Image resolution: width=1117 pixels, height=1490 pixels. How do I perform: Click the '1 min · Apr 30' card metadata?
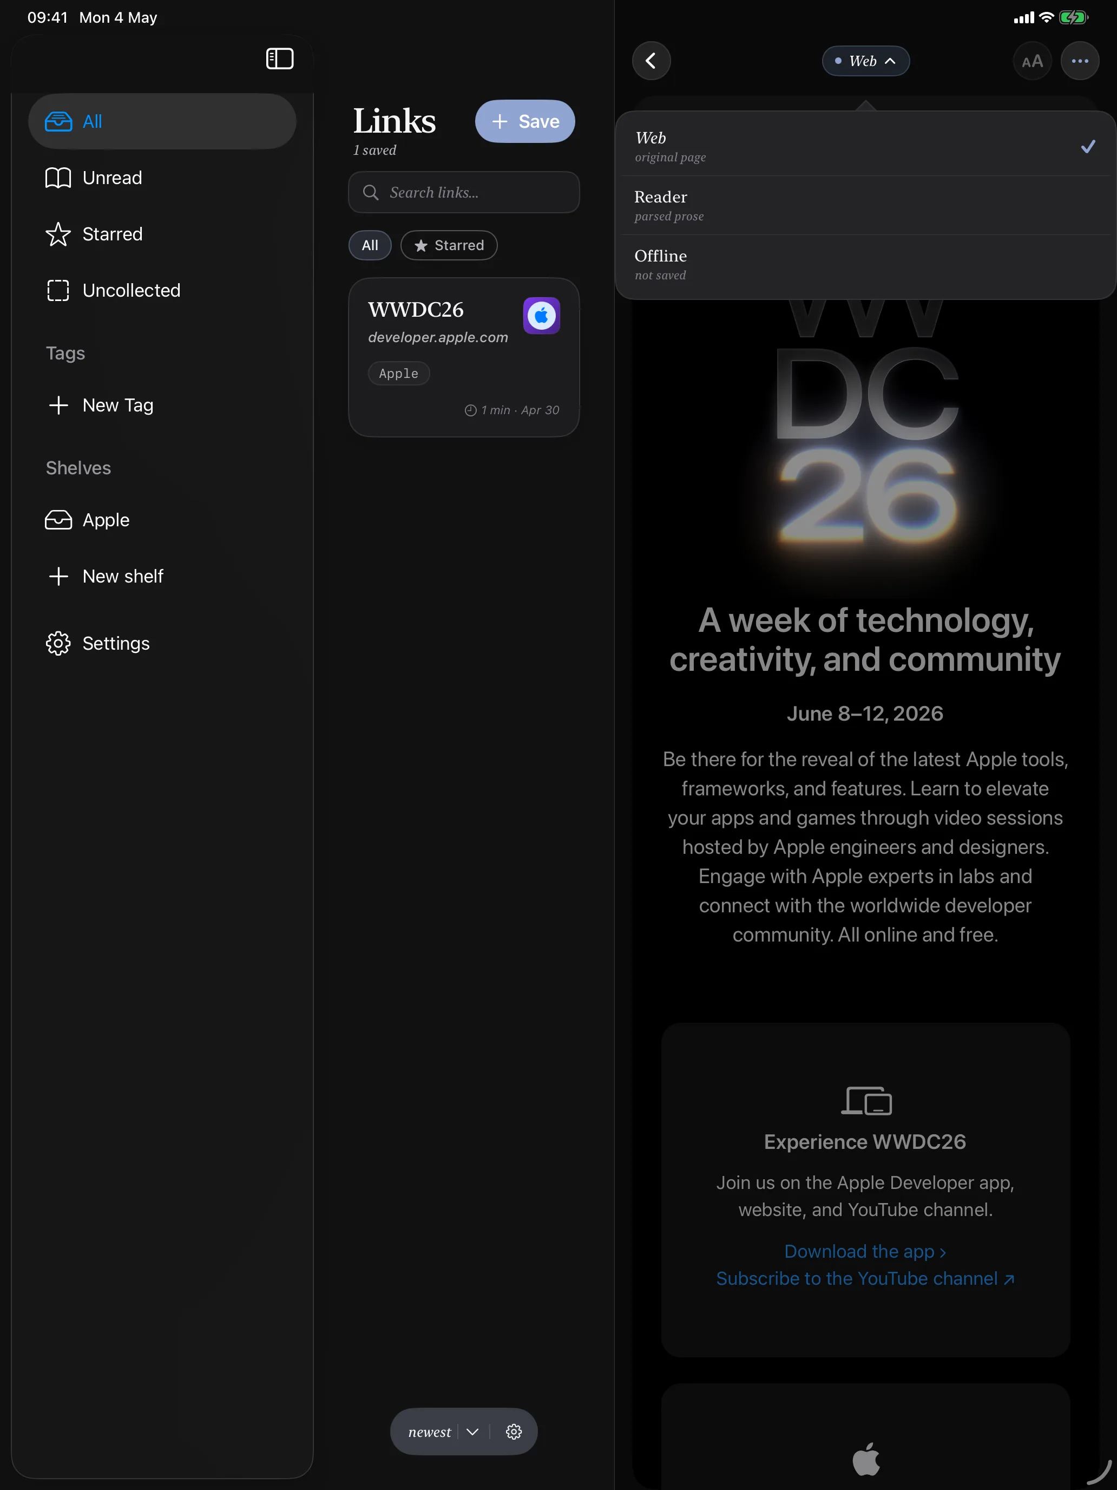[512, 410]
